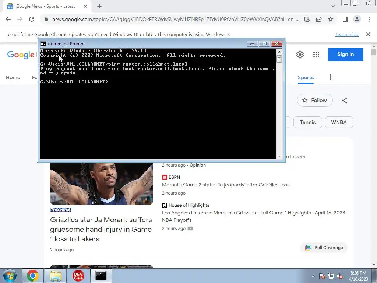Open the Chrome profile avatar
This screenshot has width=377, height=283.
[357, 19]
